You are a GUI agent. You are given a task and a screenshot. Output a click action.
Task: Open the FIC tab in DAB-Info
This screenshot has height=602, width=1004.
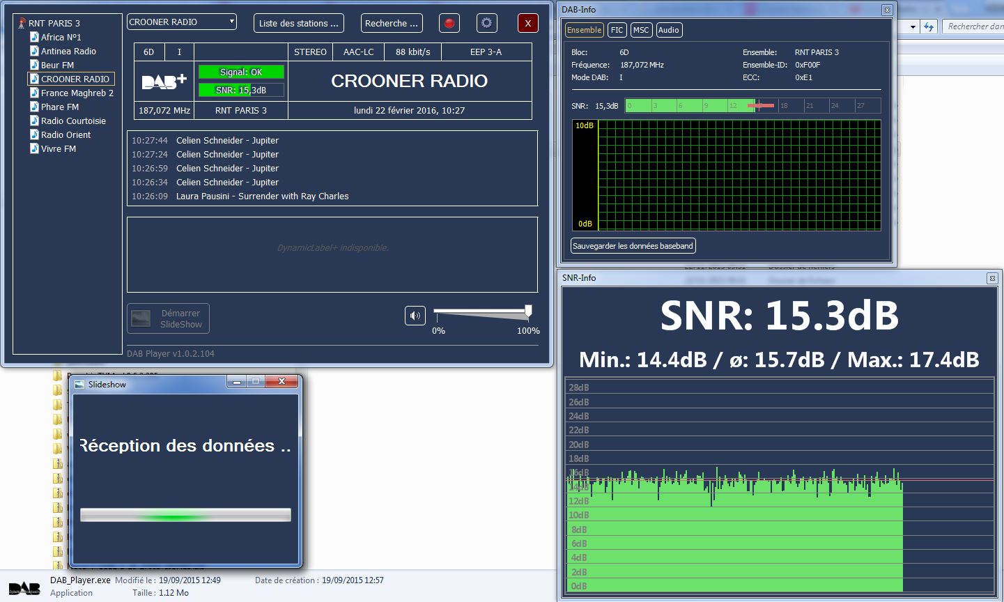[x=617, y=30]
